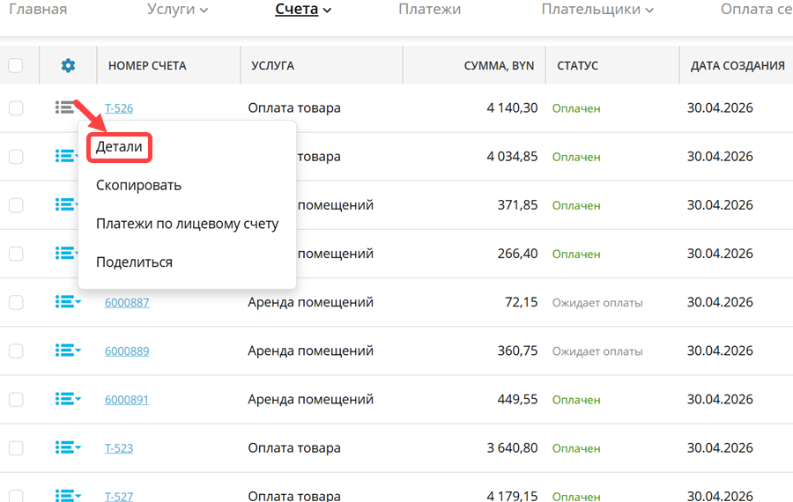Open actions list icon for invoice T-526
Viewport: 793px width, 502px height.
pyautogui.click(x=64, y=107)
